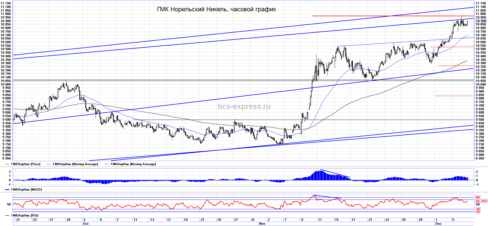
Task: Click "10 950" on the right price axis
Action: click(x=481, y=17)
